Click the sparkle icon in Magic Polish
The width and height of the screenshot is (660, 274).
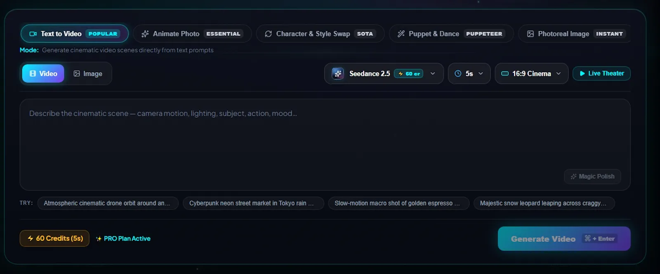coord(573,176)
